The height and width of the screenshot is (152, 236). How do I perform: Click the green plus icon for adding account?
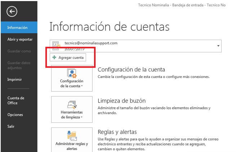[54, 58]
